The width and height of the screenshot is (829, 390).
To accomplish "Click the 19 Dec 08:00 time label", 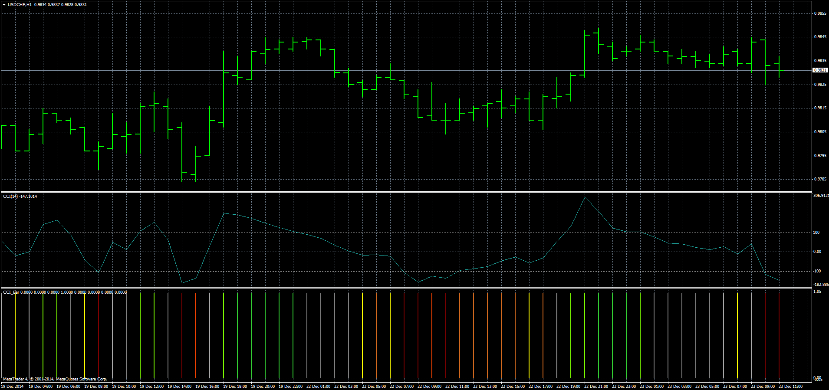I will 96,386.
